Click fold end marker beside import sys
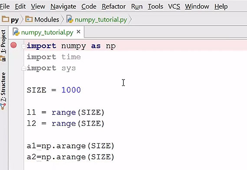This screenshot has width=247, height=170. click(x=23, y=68)
